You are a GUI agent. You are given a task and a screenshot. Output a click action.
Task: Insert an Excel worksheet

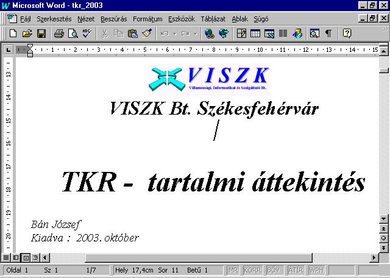point(269,33)
